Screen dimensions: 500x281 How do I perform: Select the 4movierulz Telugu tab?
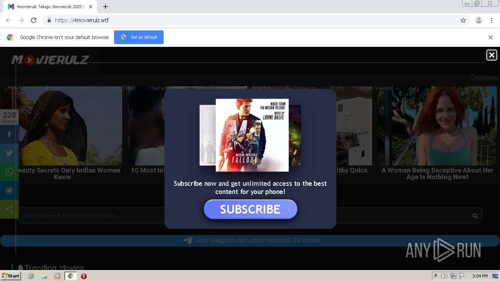tap(50, 7)
